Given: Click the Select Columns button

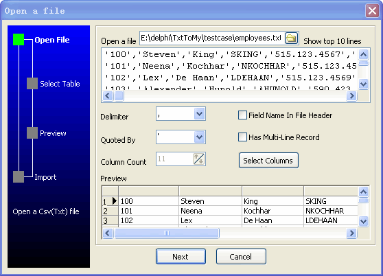Looking at the screenshot, I should (268, 161).
